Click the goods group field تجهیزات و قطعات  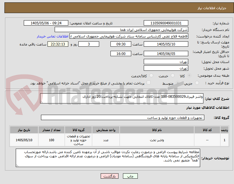pos(123,117)
